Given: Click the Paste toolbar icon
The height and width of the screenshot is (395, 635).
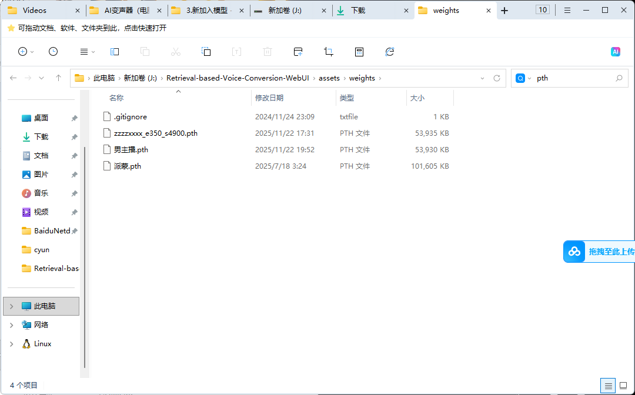Looking at the screenshot, I should (206, 51).
